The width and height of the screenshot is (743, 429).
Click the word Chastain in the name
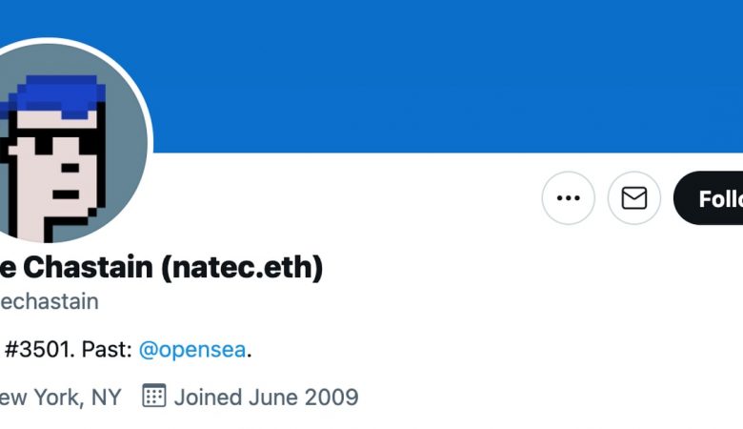(89, 267)
